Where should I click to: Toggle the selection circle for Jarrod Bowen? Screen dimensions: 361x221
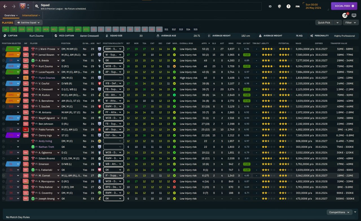(x=3, y=55)
